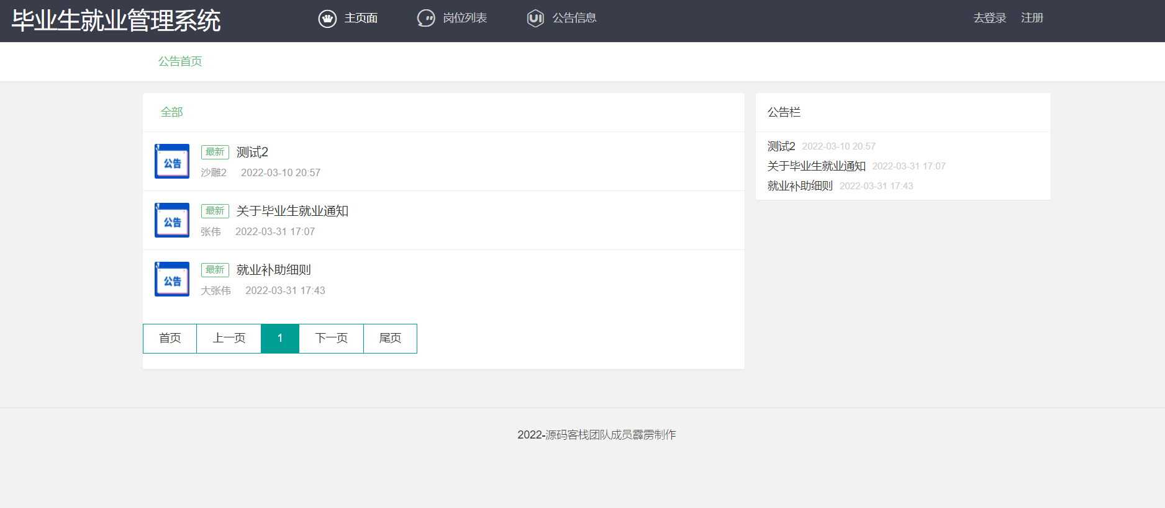Click the 公告 thumbnail icon for 关于毕业生就业通知
The image size is (1165, 508).
coord(172,220)
